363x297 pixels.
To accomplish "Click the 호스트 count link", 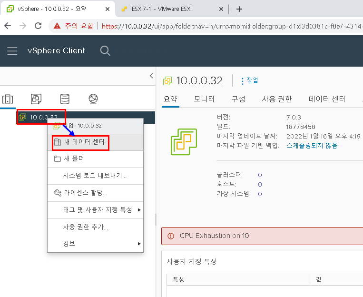I will click(260, 184).
